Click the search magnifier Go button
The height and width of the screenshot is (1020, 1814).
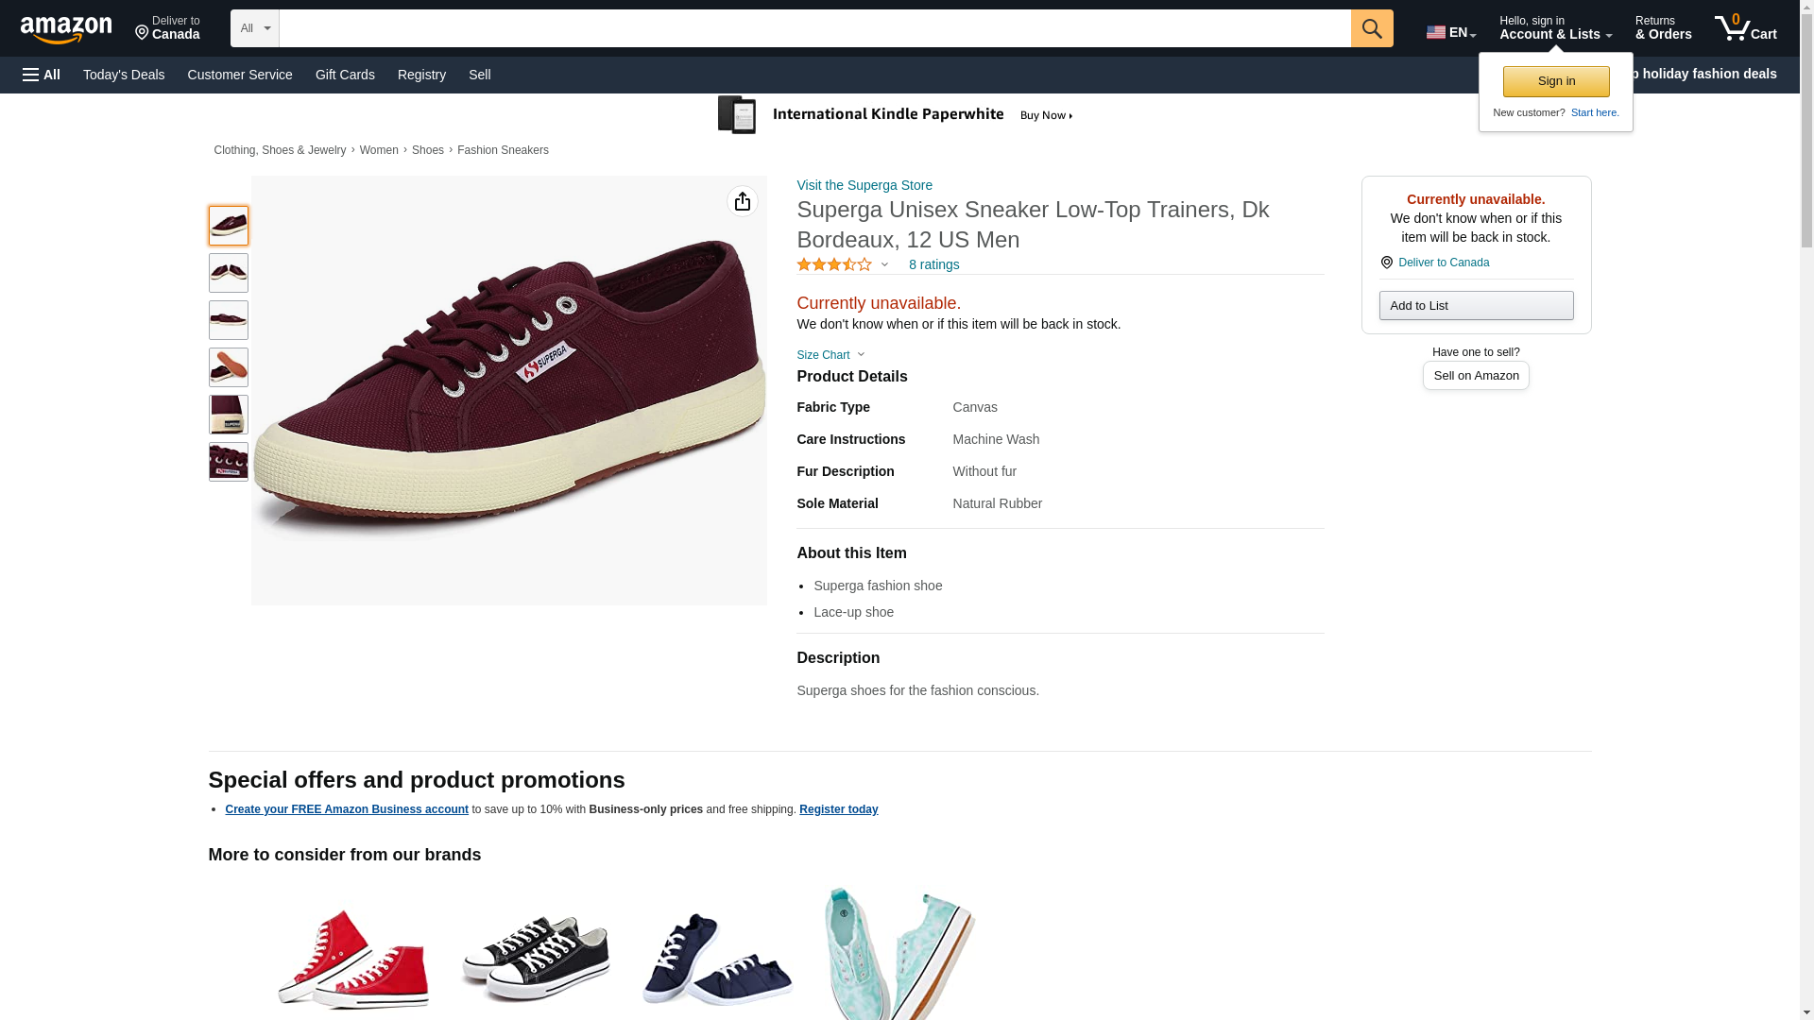tap(1372, 28)
